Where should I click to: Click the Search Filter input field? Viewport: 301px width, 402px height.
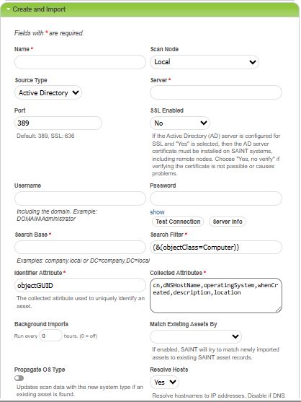(x=216, y=247)
